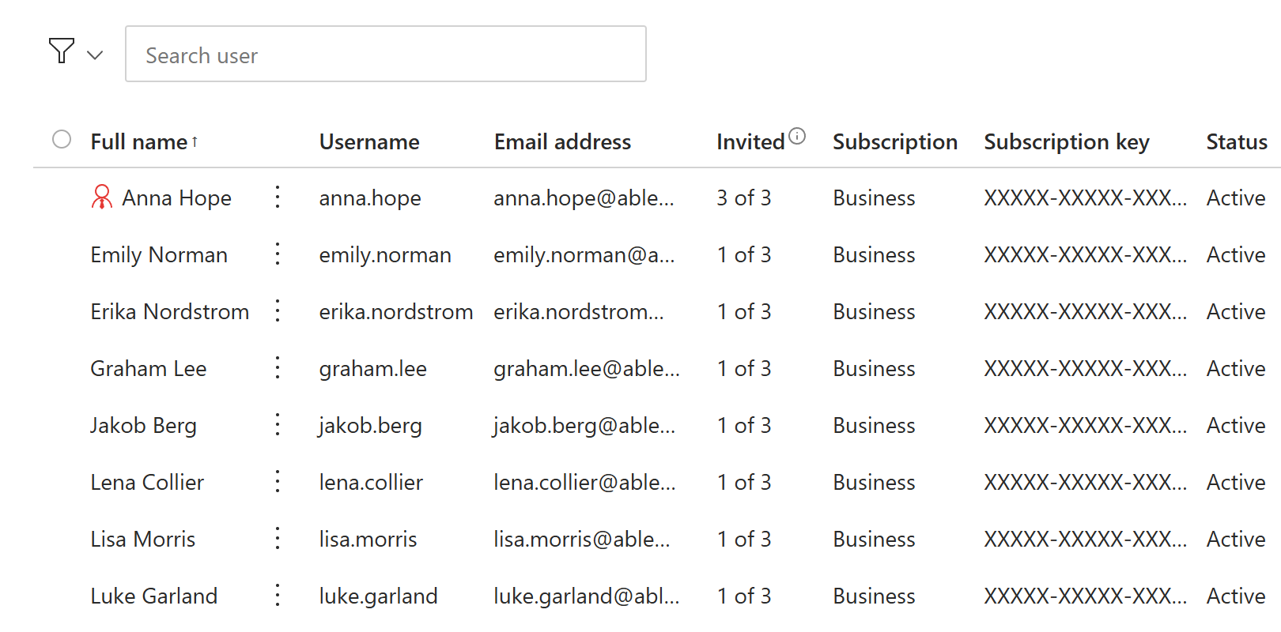
Task: Expand the filter dropdown chevron
Action: click(x=95, y=55)
